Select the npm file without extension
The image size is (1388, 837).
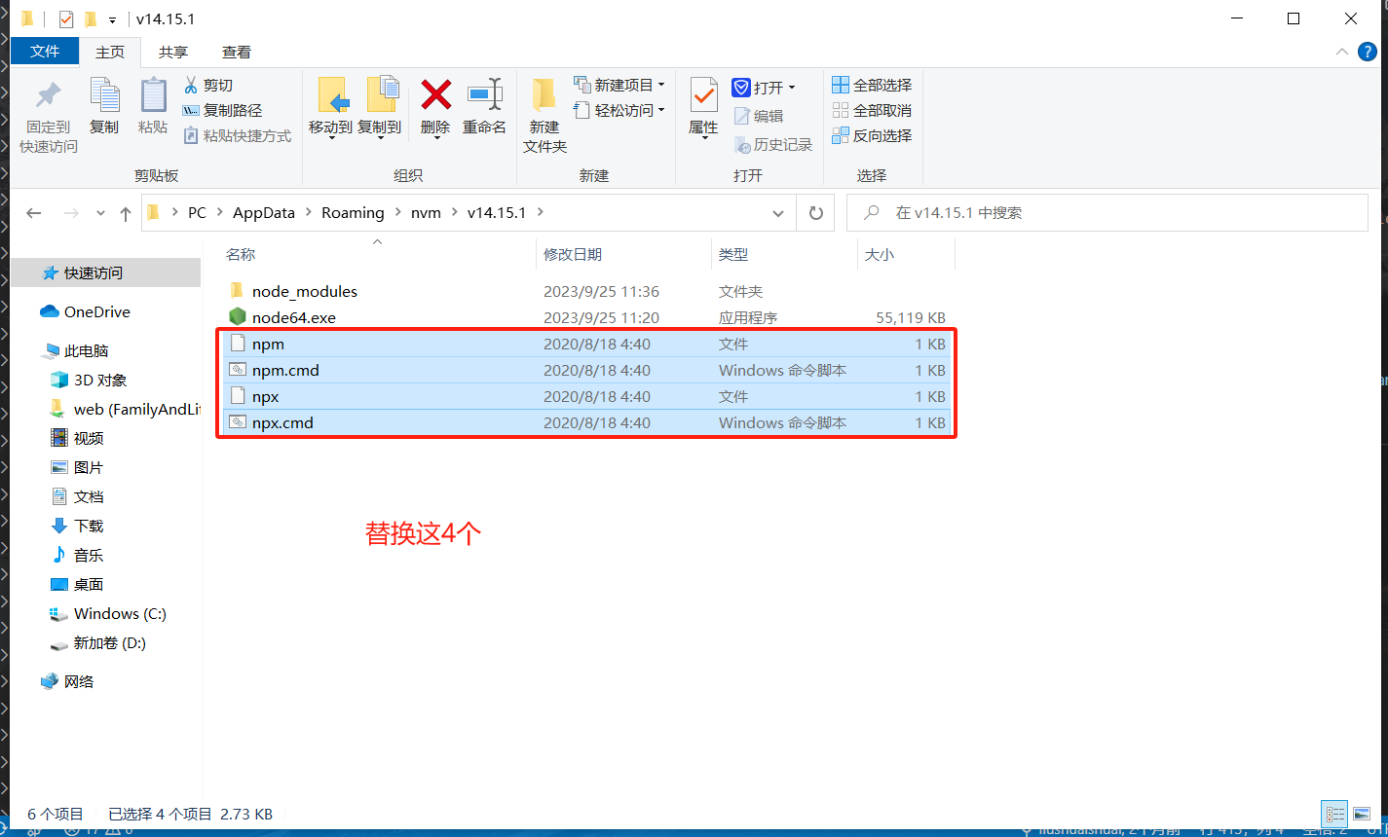[268, 344]
